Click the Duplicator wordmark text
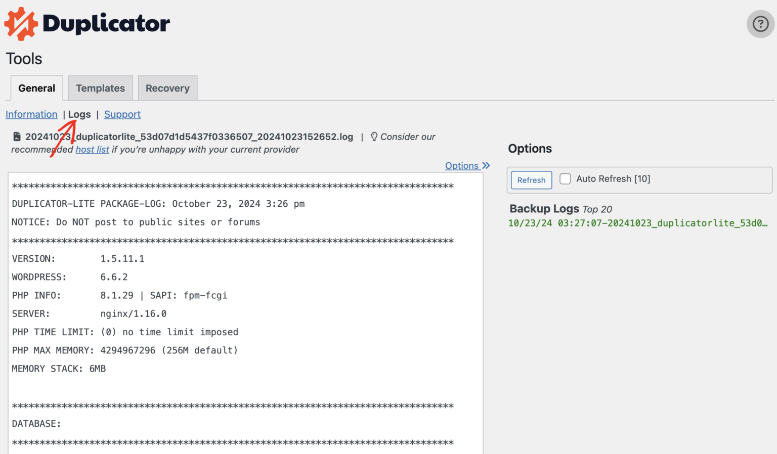This screenshot has height=454, width=777. pos(106,24)
